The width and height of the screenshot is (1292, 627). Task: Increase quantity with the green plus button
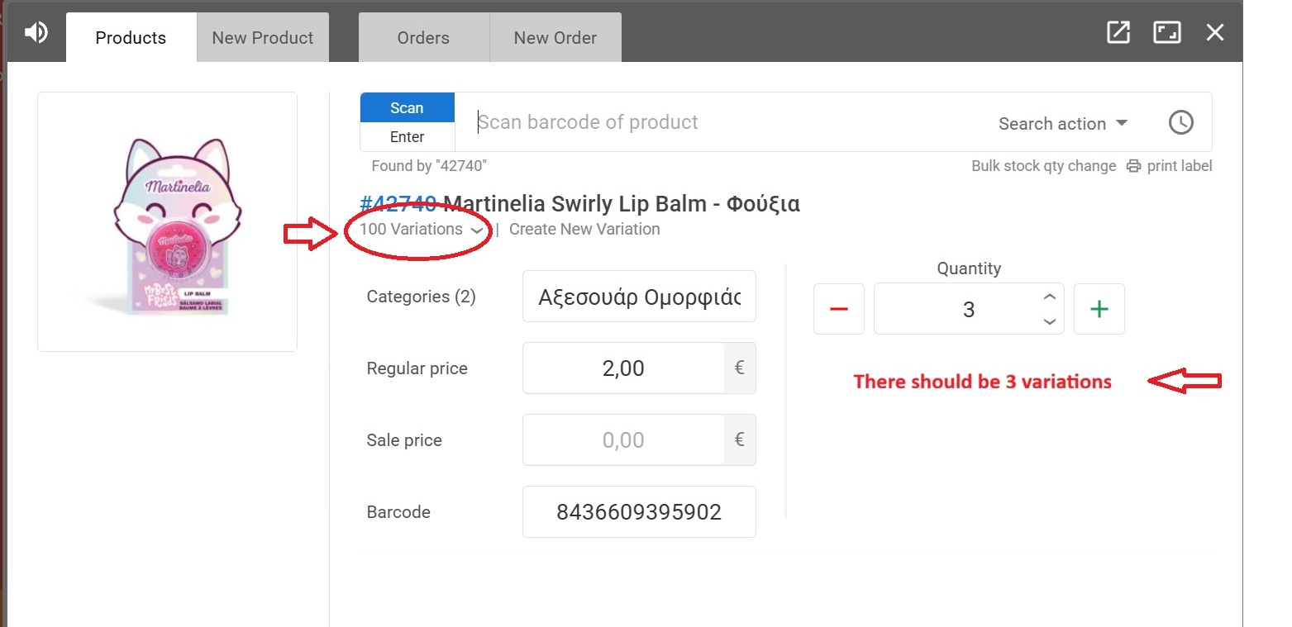point(1099,309)
